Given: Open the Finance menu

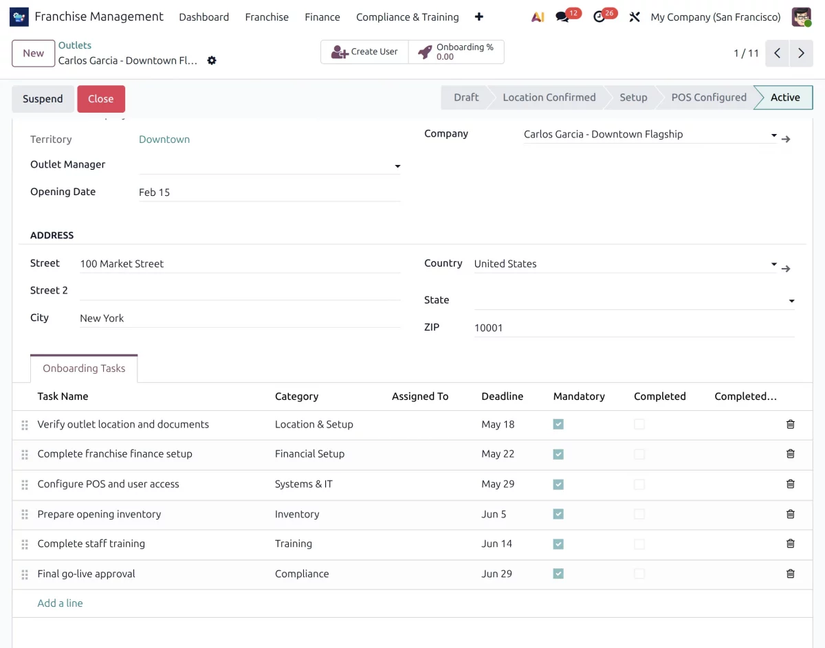Looking at the screenshot, I should (322, 17).
